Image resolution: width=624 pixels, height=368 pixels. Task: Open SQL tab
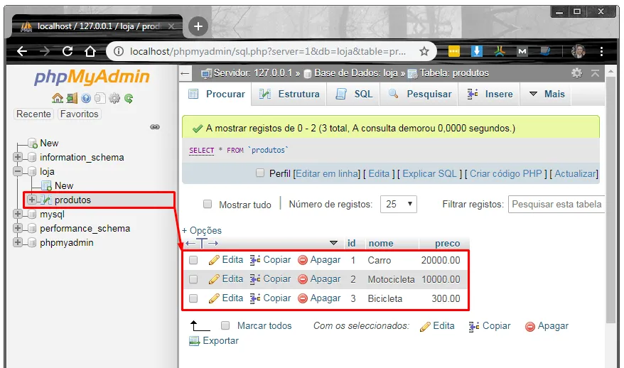(x=354, y=94)
